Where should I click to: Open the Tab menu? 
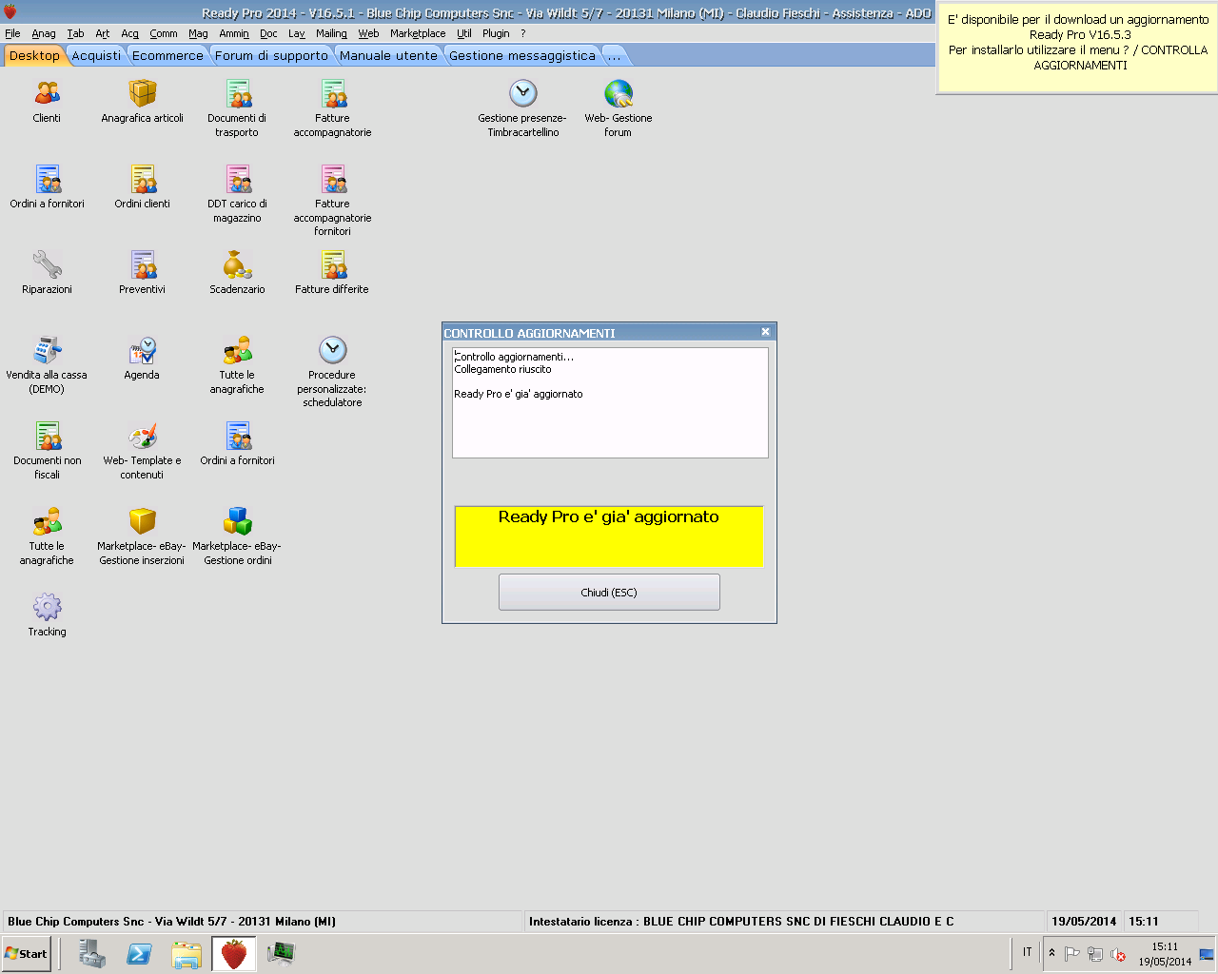pos(76,33)
